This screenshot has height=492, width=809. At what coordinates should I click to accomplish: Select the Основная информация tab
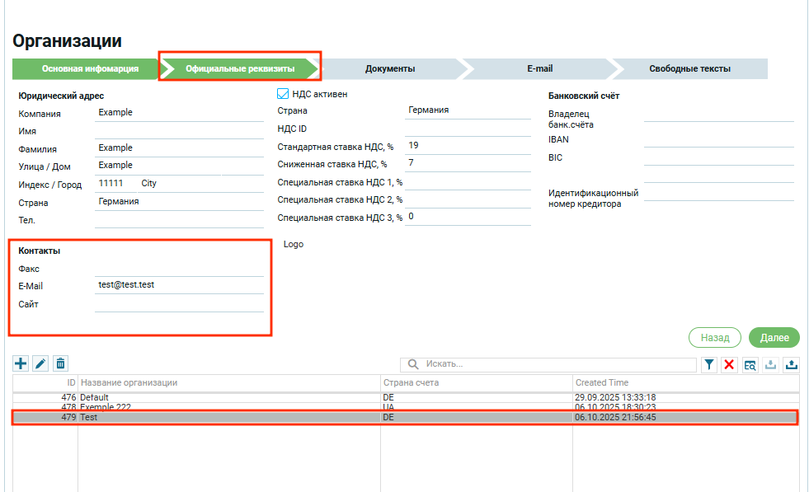90,68
